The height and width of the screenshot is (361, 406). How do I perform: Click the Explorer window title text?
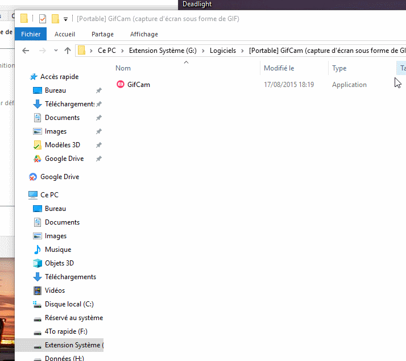point(158,19)
